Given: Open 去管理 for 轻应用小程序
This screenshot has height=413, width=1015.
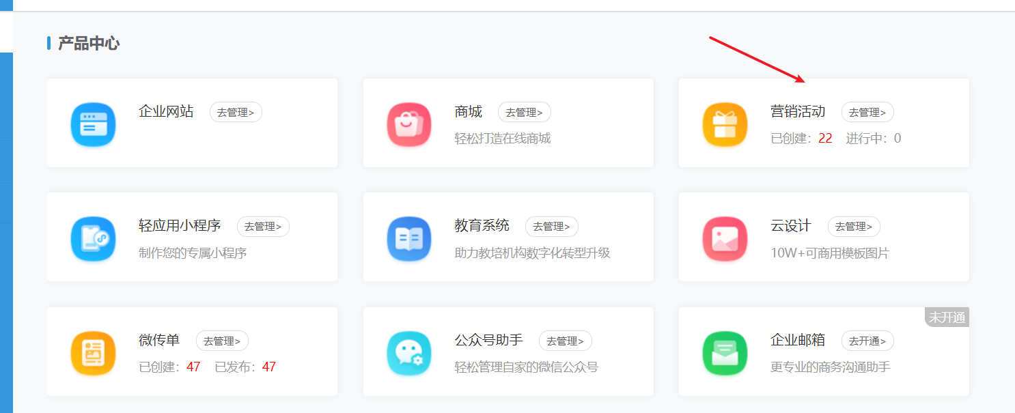Looking at the screenshot, I should [x=263, y=227].
